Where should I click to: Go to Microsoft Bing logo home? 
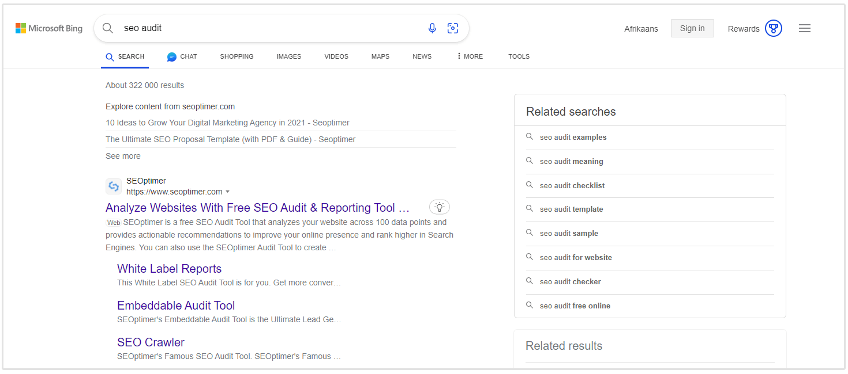49,28
